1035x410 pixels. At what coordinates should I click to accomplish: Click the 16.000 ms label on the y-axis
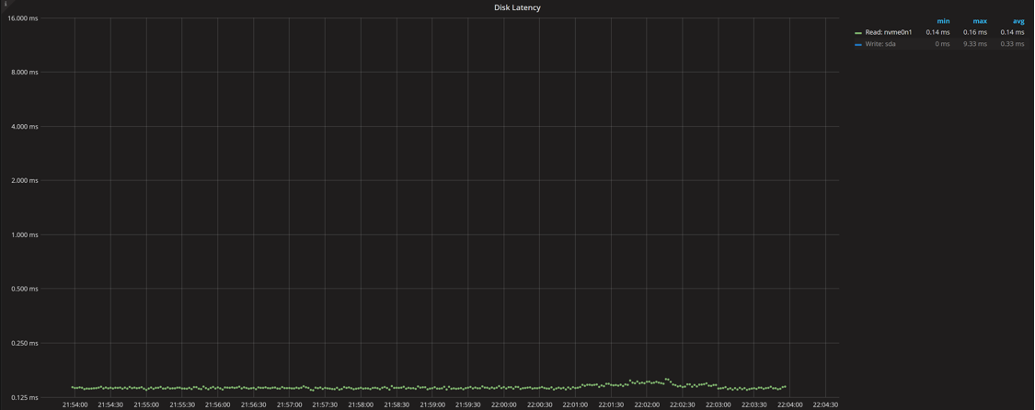point(23,18)
